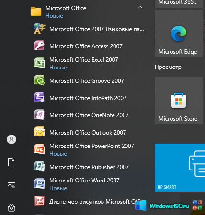Open InfoPath 2007 purple icon

pyautogui.click(x=39, y=97)
